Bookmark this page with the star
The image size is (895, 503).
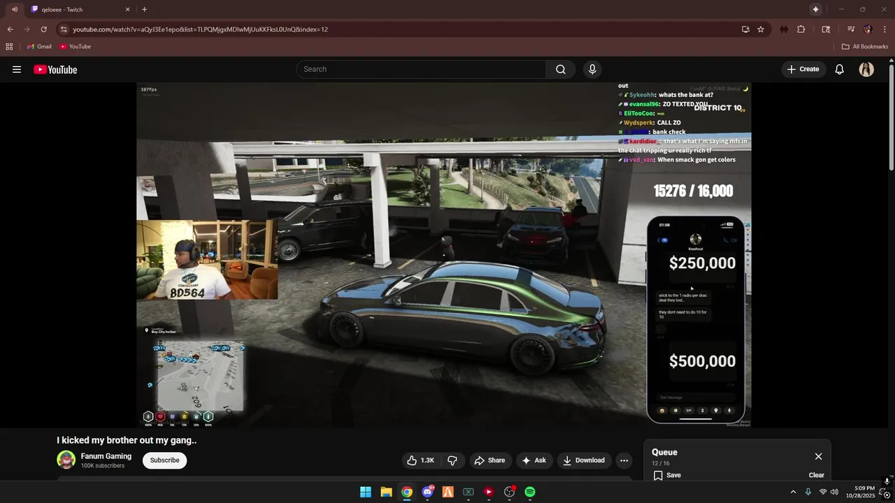(761, 29)
